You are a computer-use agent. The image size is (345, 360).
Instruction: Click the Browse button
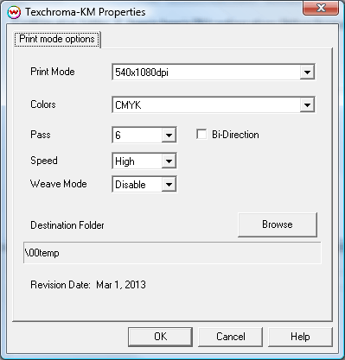pos(278,224)
